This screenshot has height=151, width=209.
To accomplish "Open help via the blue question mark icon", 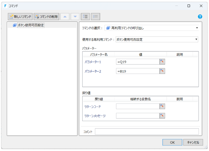I will click(200, 17).
